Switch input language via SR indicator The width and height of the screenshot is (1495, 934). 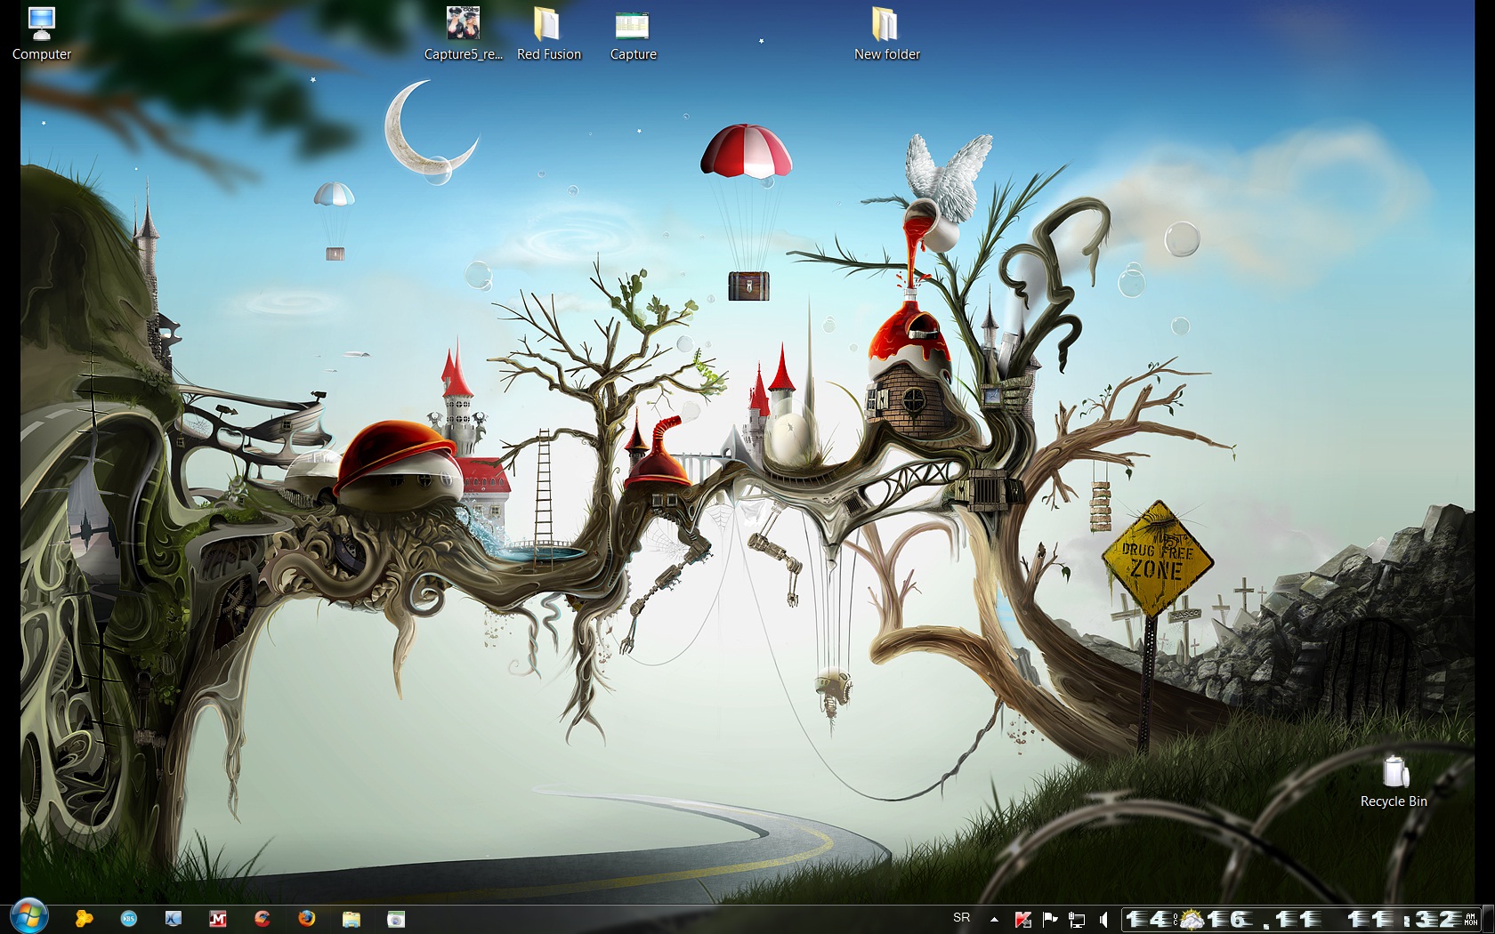[962, 918]
